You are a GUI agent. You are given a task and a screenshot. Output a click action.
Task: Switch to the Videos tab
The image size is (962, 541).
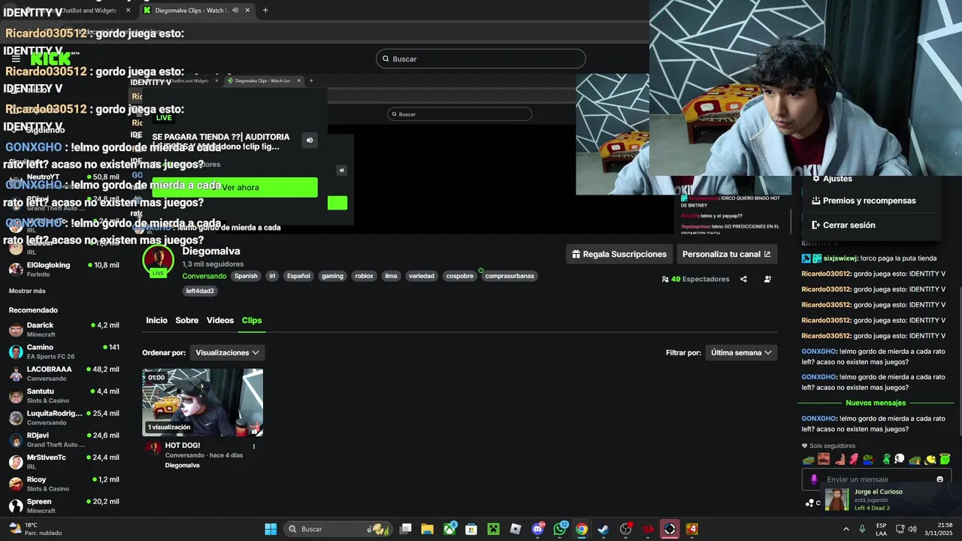tap(220, 320)
